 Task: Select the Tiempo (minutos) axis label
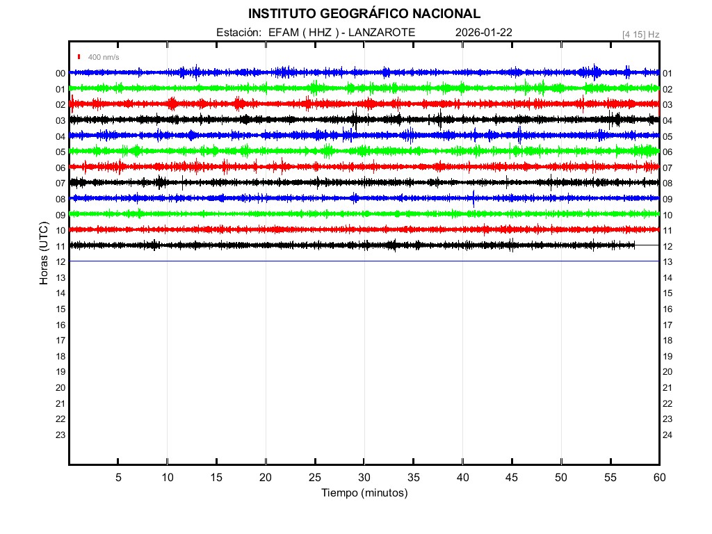pos(364,493)
